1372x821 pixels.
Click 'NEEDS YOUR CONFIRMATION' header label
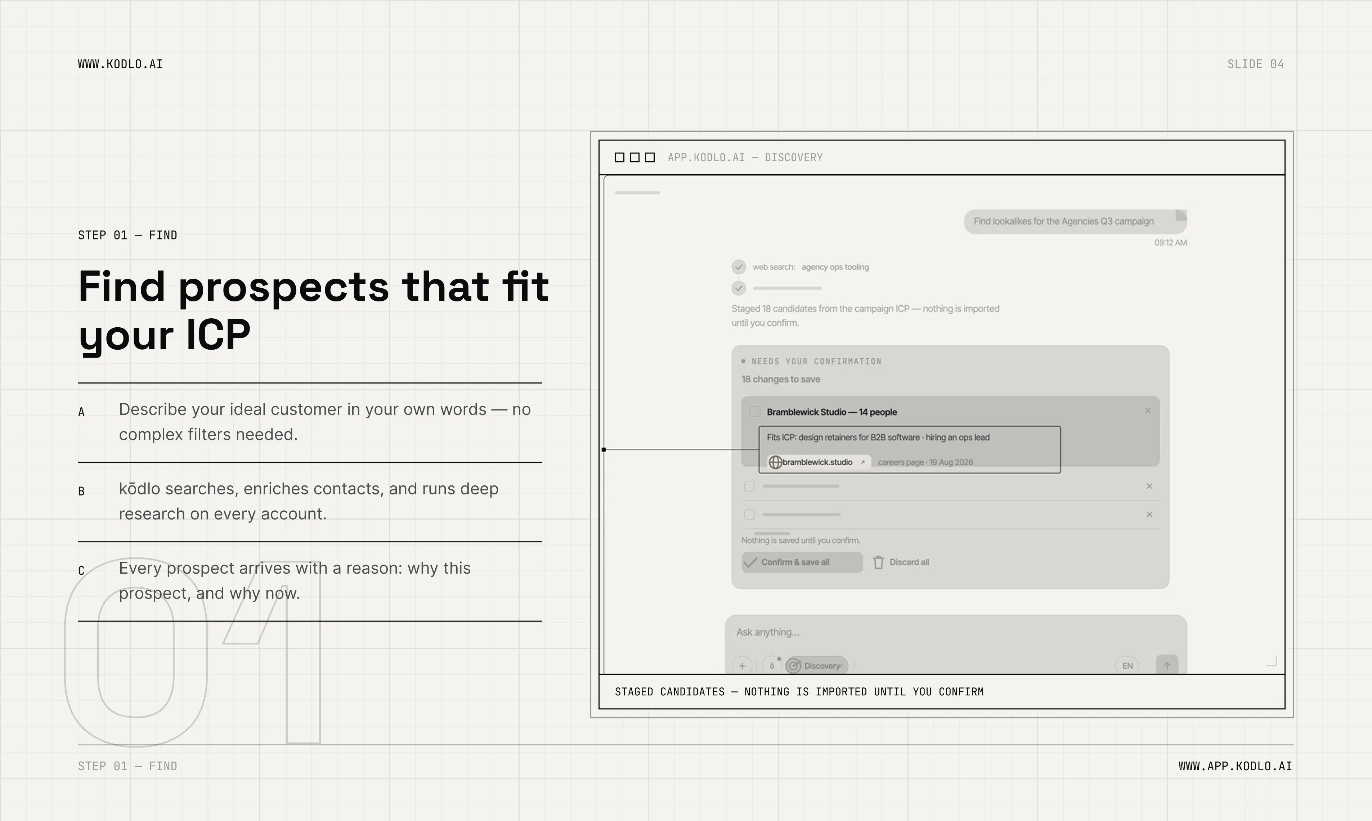tap(816, 361)
